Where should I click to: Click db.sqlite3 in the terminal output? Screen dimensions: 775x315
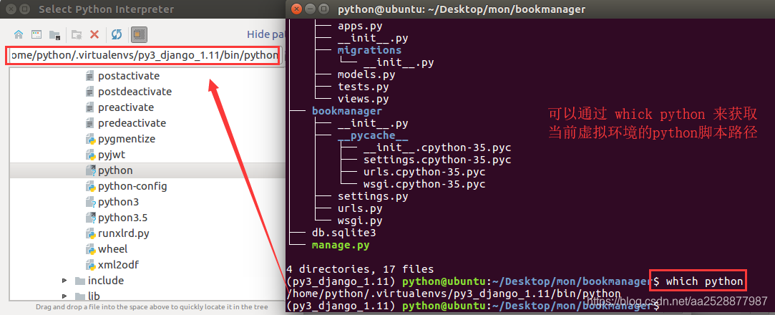343,233
